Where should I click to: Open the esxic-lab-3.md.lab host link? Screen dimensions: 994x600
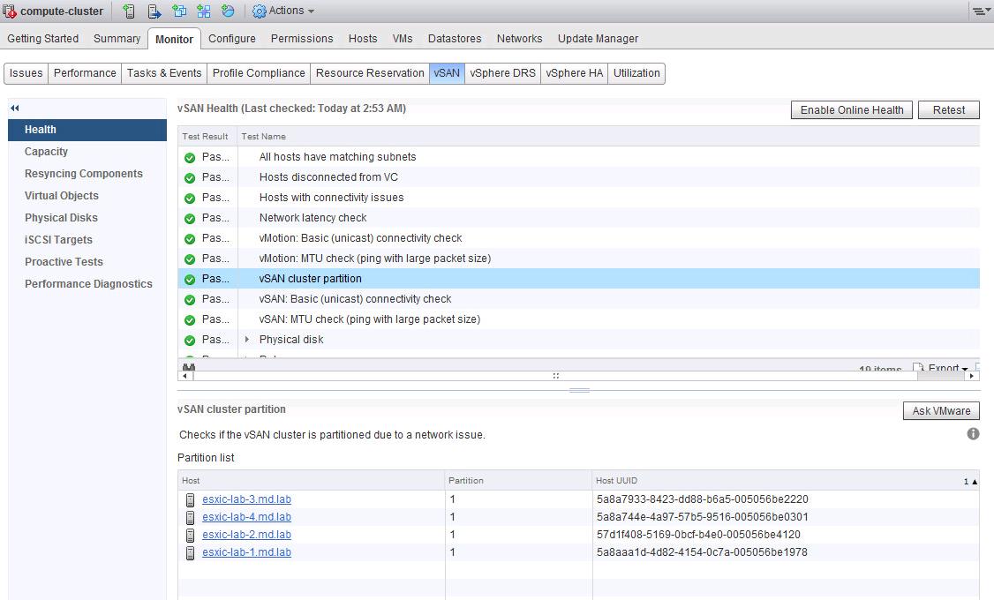[x=246, y=499]
